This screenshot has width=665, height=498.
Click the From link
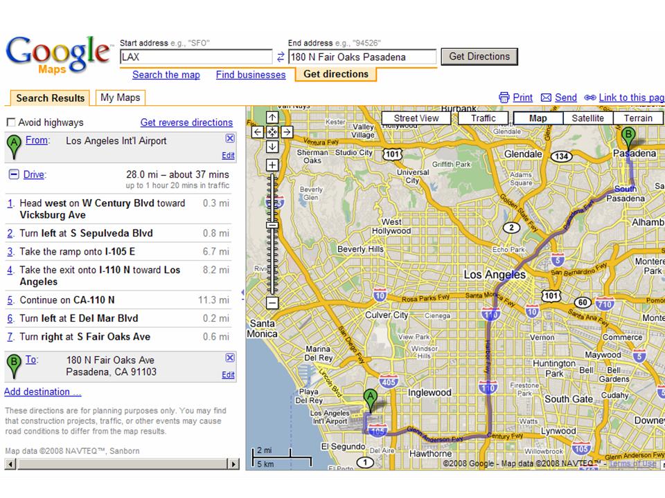click(x=37, y=140)
